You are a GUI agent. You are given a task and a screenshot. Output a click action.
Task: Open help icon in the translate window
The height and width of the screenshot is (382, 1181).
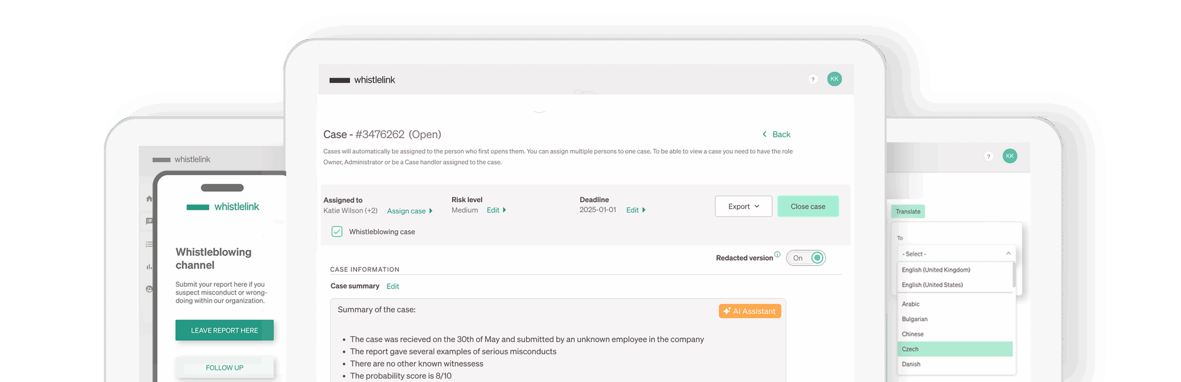(988, 156)
